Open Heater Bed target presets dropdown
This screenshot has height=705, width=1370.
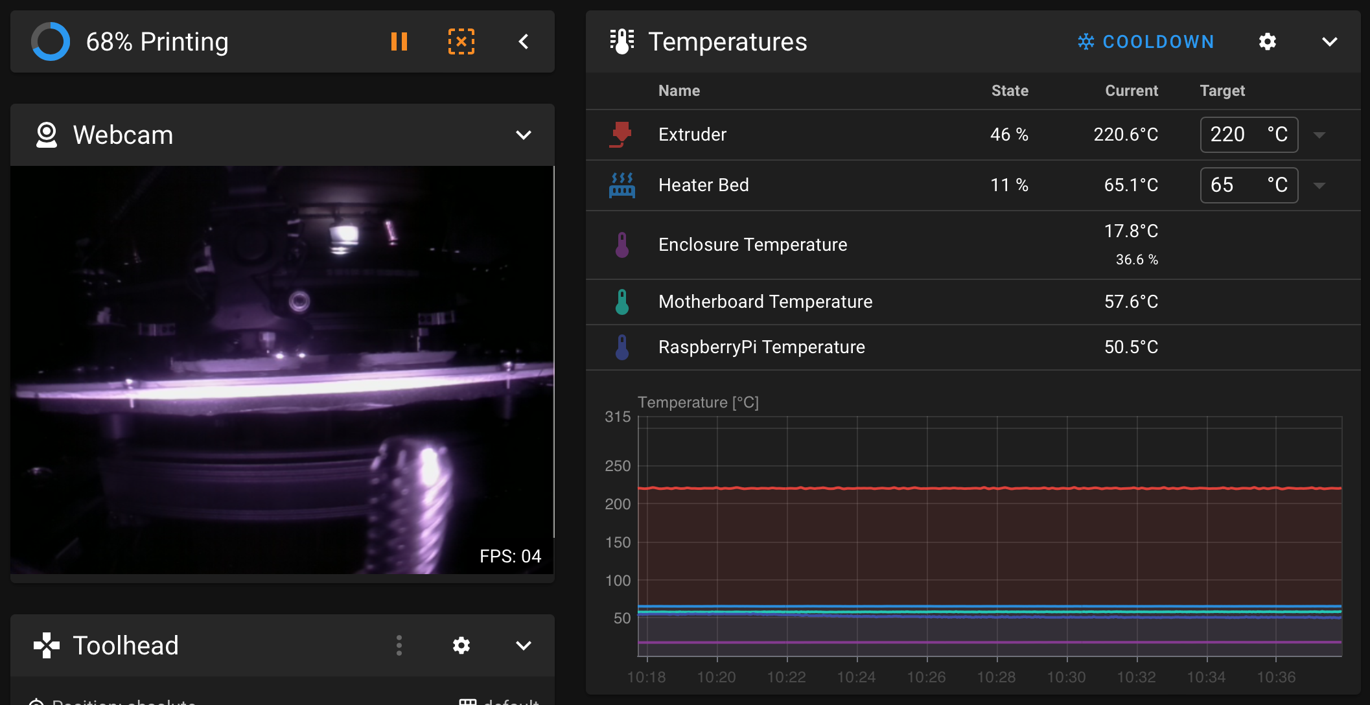point(1319,186)
